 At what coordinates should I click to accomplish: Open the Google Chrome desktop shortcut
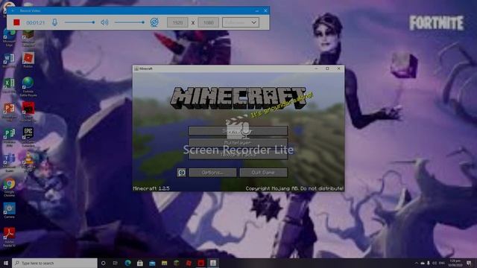coord(9,187)
